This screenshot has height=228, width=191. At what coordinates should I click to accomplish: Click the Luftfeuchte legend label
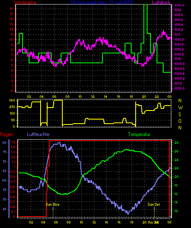click(38, 134)
